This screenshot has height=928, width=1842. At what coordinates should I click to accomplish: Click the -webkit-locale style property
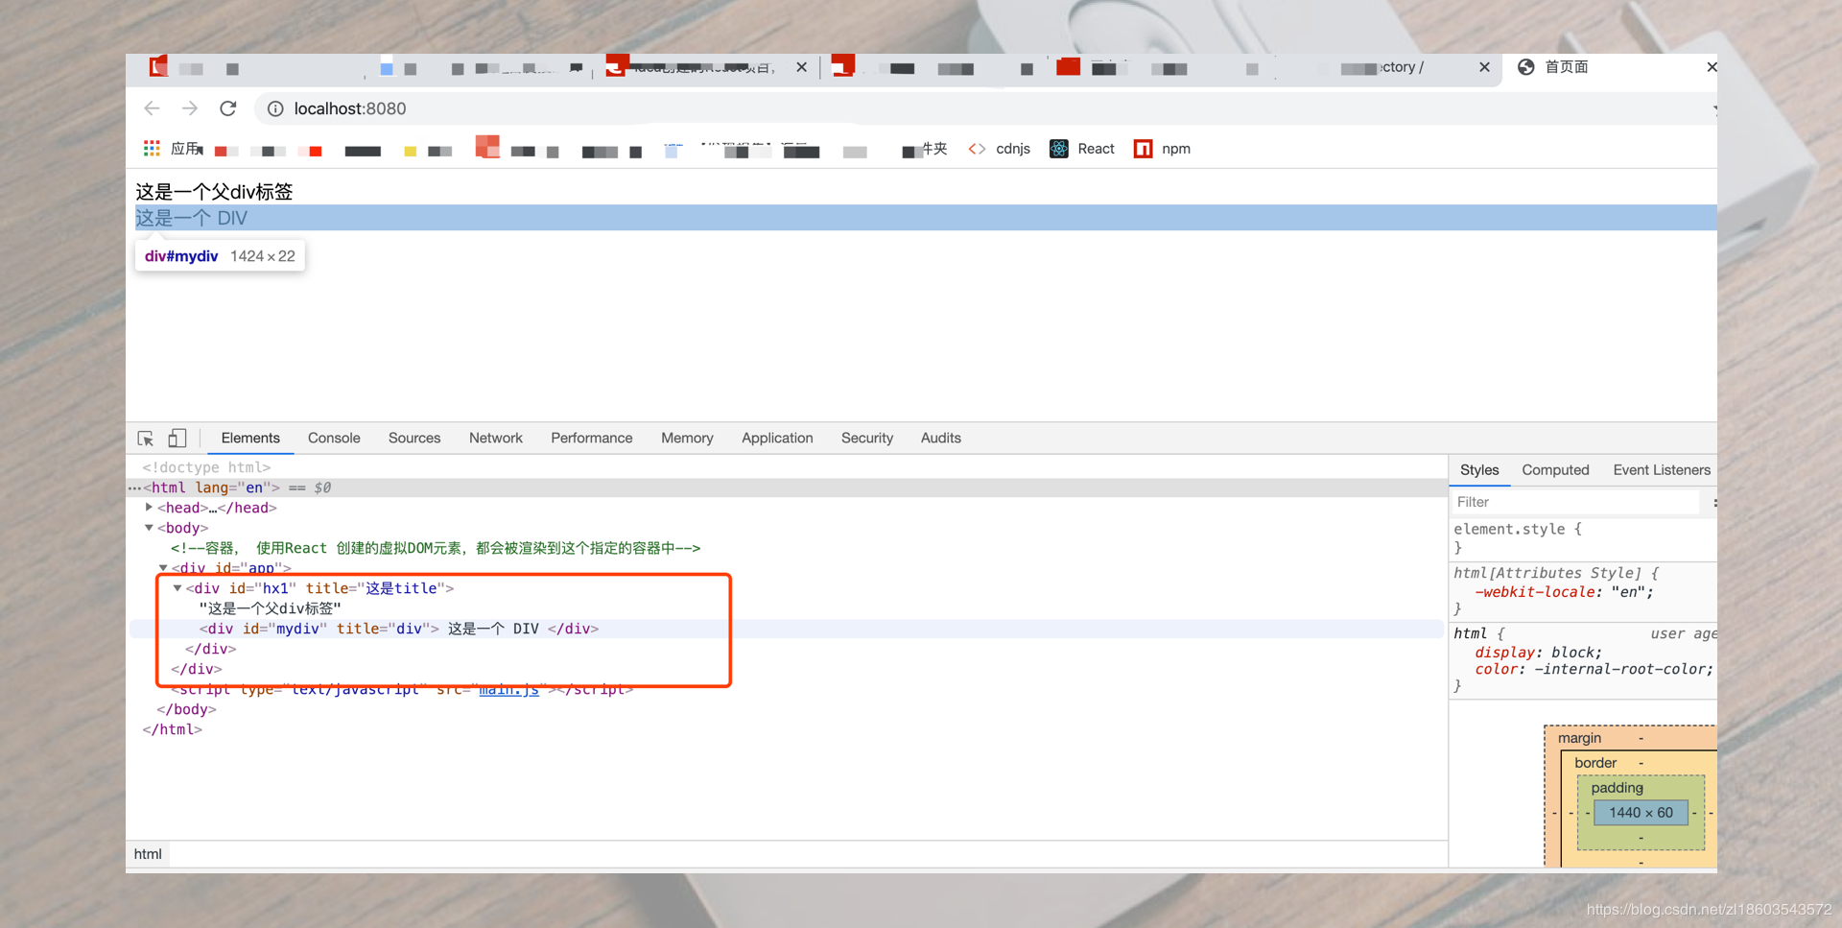point(1535,592)
